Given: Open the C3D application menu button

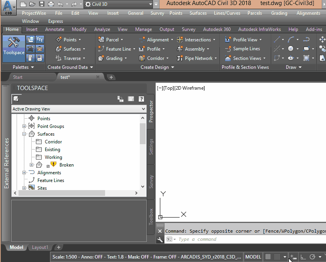Looking at the screenshot, I should pos(8,8).
